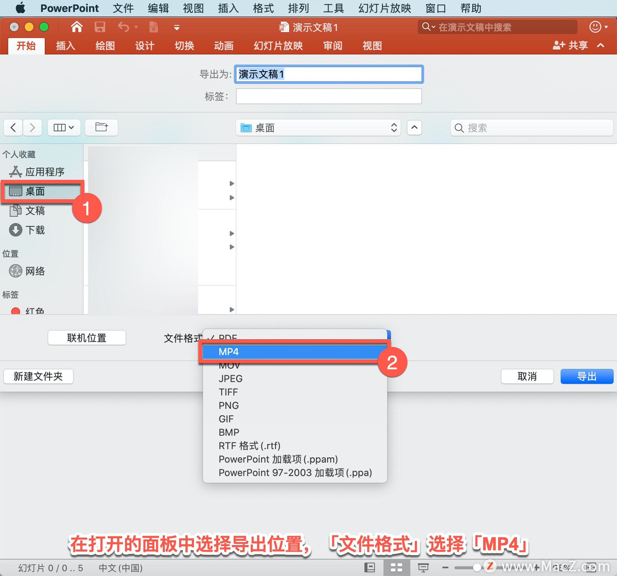Screen dimensions: 617x576
Task: Open the column view mode dropdown
Action: (x=64, y=128)
